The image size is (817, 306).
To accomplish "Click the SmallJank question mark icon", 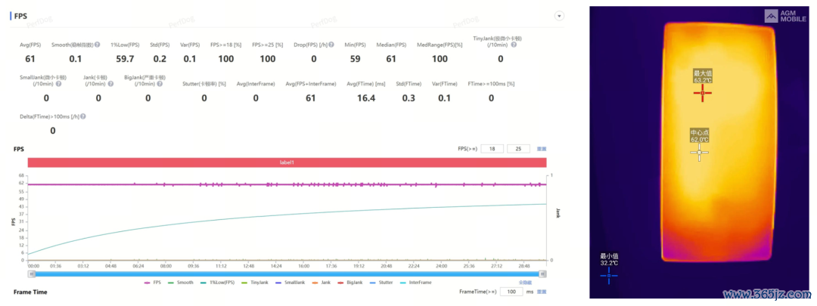I will [58, 83].
